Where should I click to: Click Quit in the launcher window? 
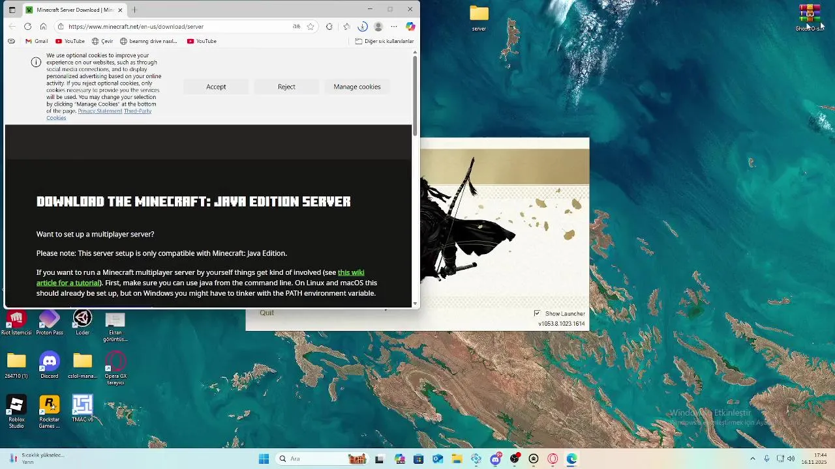coord(267,313)
